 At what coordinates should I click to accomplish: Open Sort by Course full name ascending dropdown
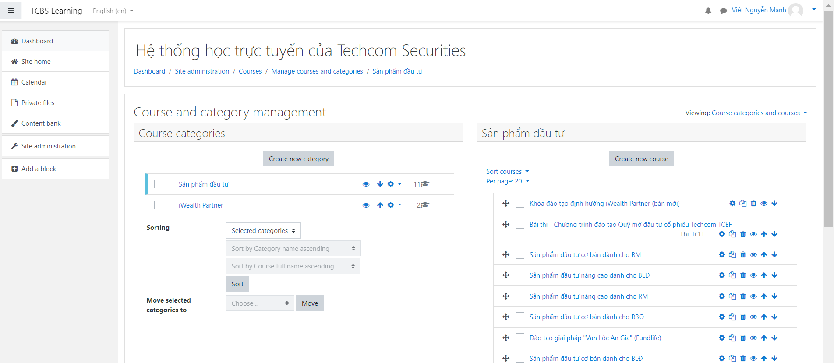(293, 266)
